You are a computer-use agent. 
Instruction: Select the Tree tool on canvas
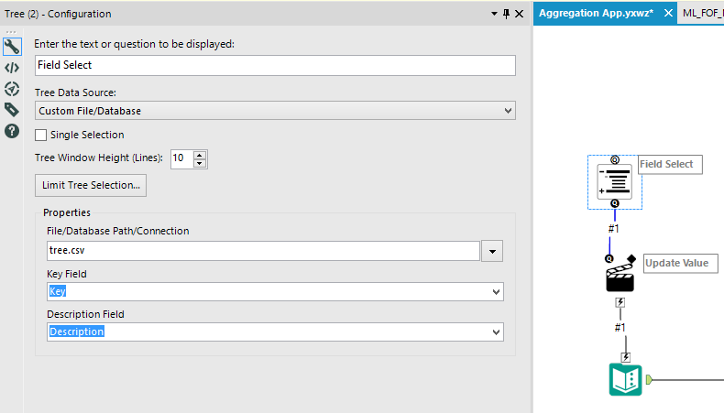point(614,180)
